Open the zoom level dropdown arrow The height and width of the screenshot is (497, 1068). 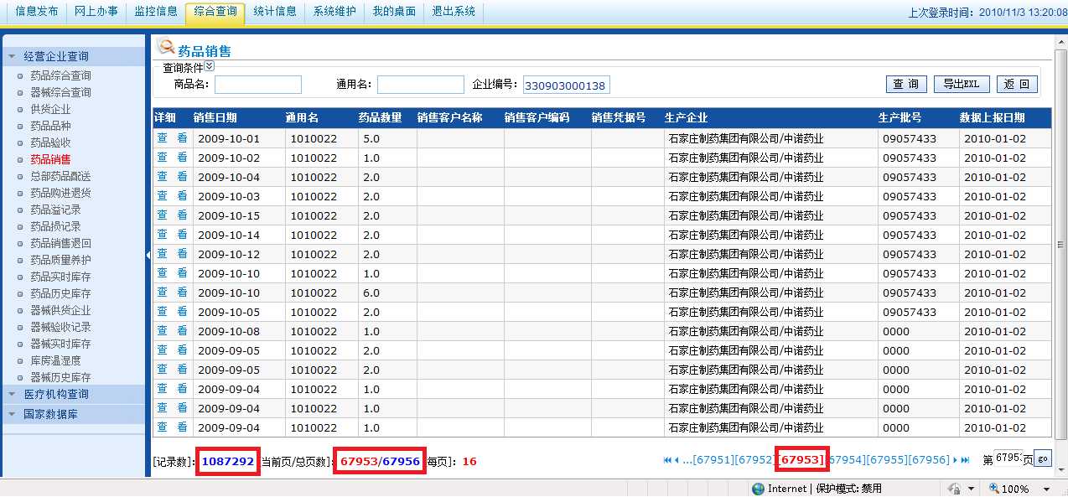(1047, 489)
